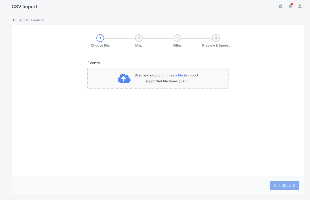The image size is (310, 200).
Task: Select the Preview & Import step label
Action: tap(216, 46)
